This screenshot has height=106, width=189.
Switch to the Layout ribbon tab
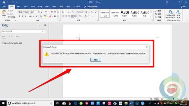[x=33, y=6]
